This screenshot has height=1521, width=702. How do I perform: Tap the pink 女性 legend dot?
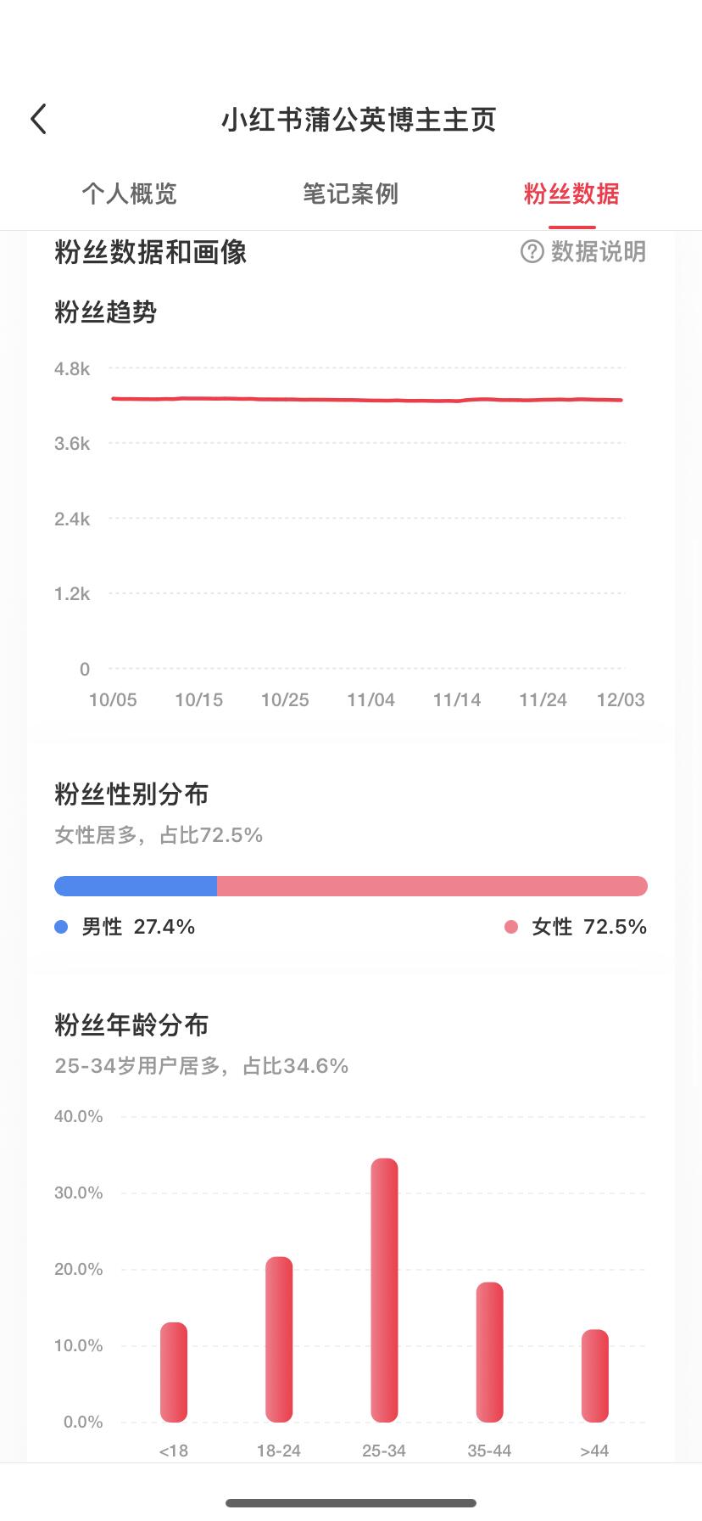point(511,927)
